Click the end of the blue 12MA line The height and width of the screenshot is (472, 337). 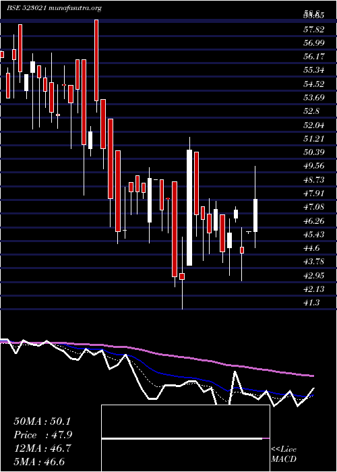[x=313, y=395]
